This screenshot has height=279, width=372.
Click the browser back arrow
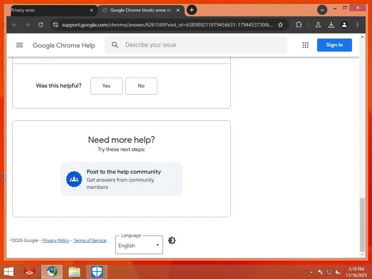(15, 25)
